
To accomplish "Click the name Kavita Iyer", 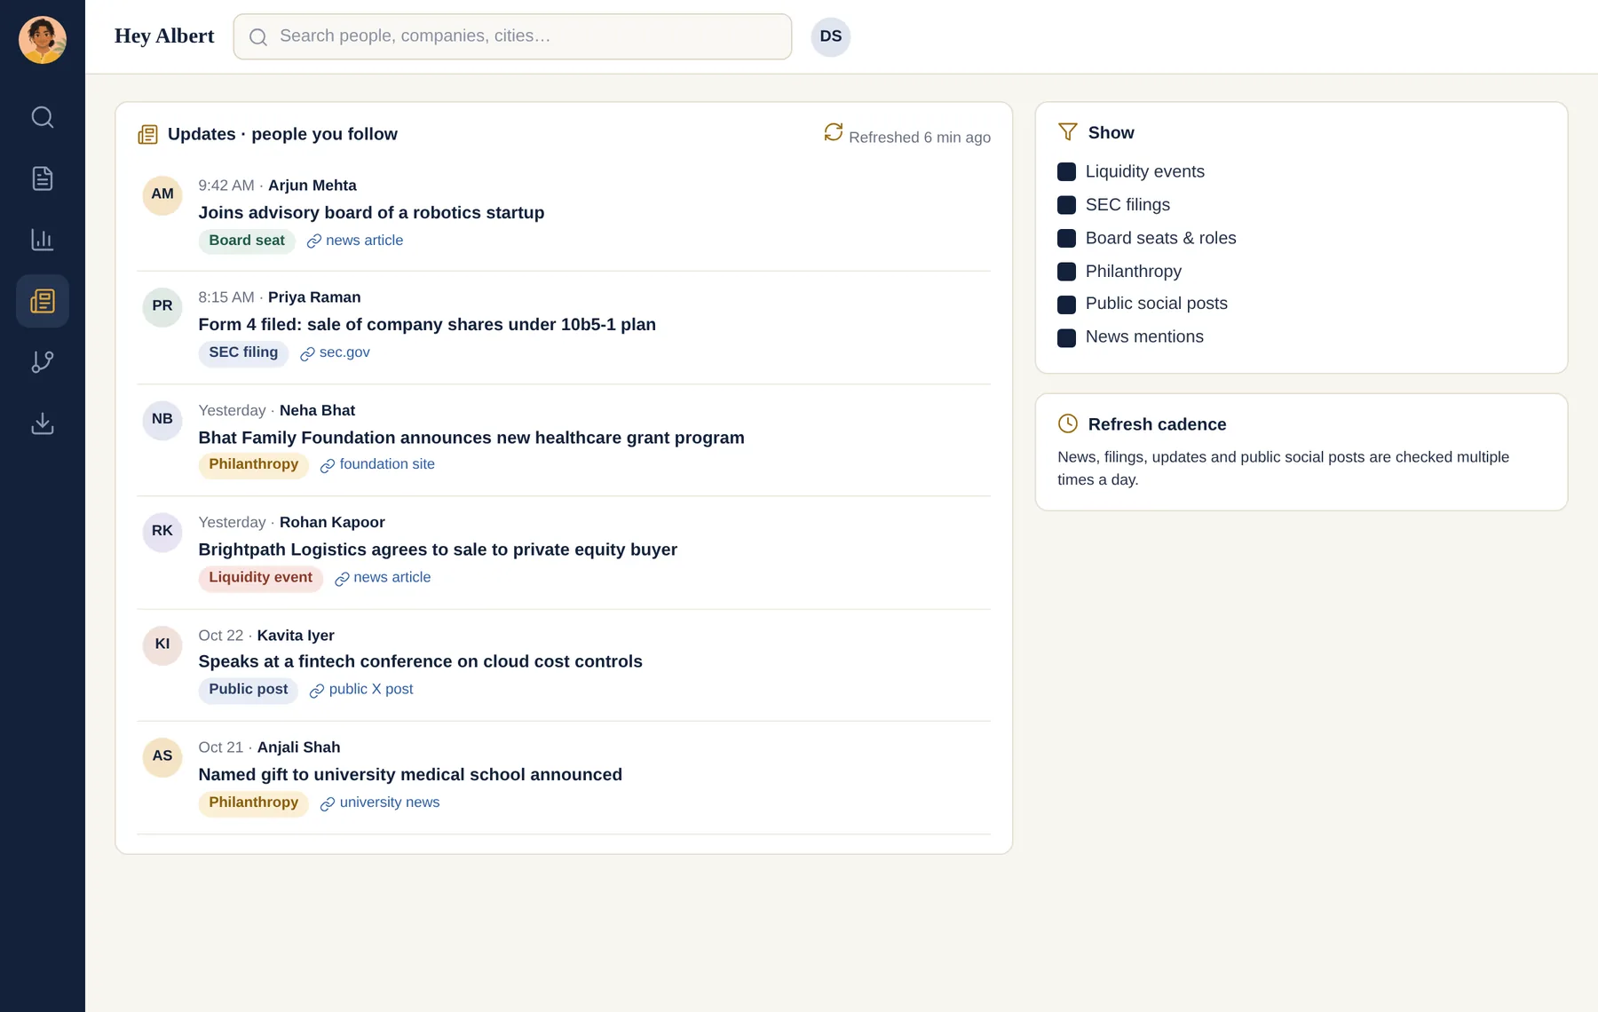I will coord(296,636).
